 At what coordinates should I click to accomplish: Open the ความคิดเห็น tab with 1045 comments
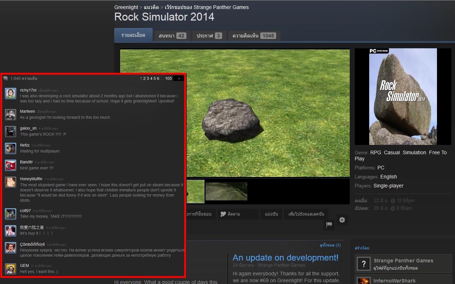click(254, 36)
